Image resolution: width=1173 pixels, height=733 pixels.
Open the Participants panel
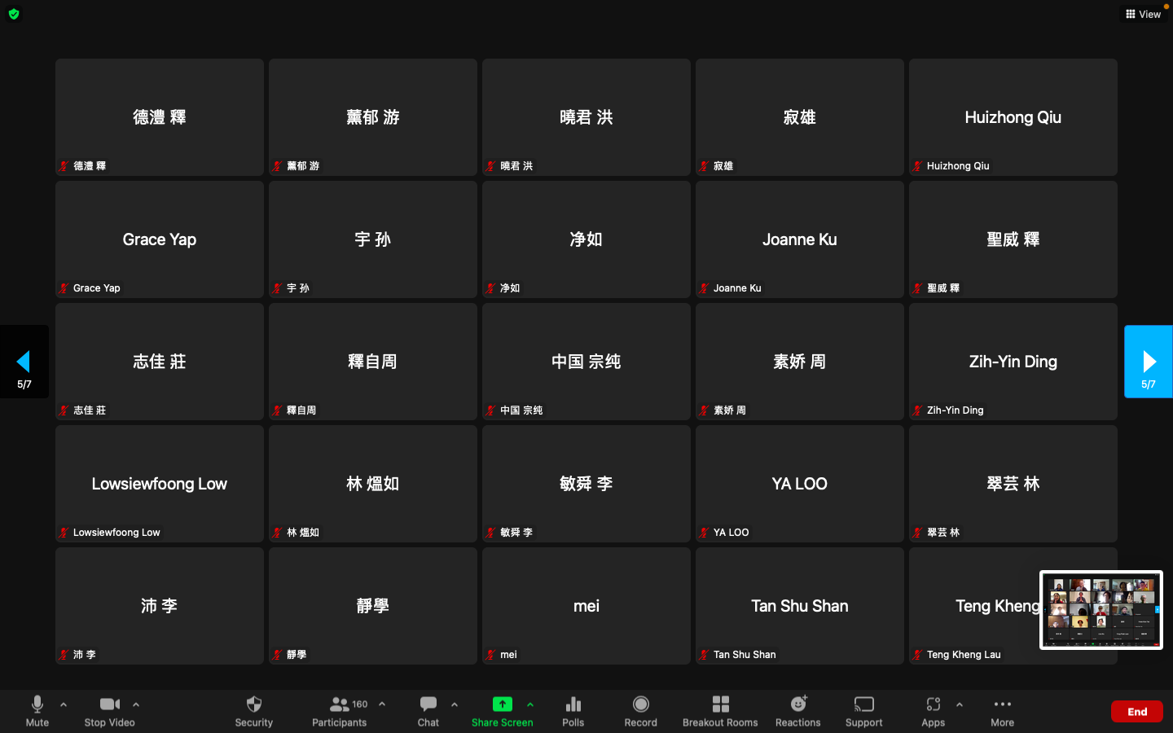coord(340,710)
